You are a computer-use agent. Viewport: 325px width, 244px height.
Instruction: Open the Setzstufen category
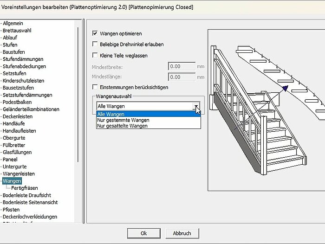click(14, 73)
